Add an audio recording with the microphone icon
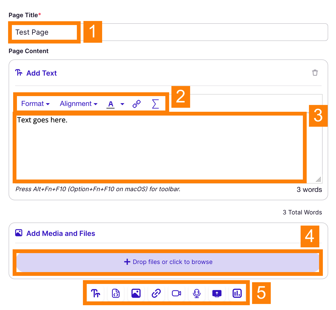The height and width of the screenshot is (310, 336). click(x=197, y=293)
